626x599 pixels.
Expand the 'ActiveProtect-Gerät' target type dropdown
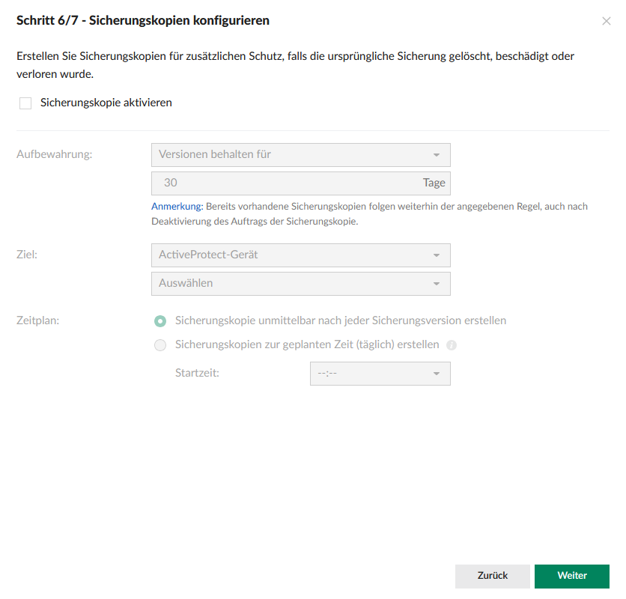click(x=300, y=255)
